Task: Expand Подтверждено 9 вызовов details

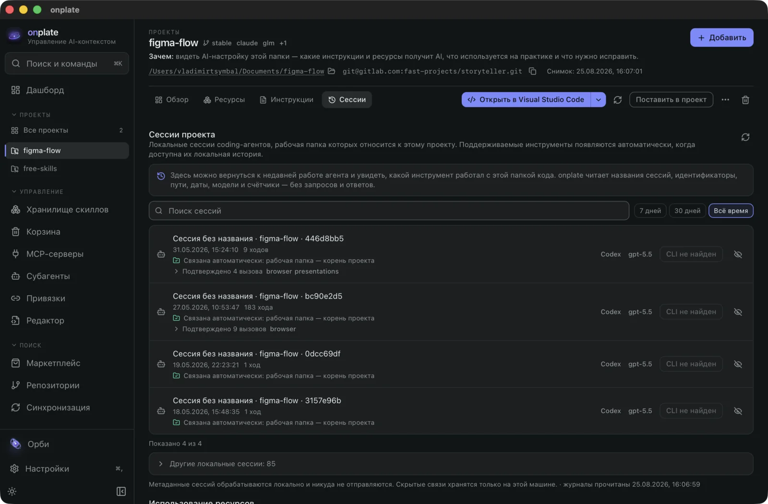Action: 235,329
